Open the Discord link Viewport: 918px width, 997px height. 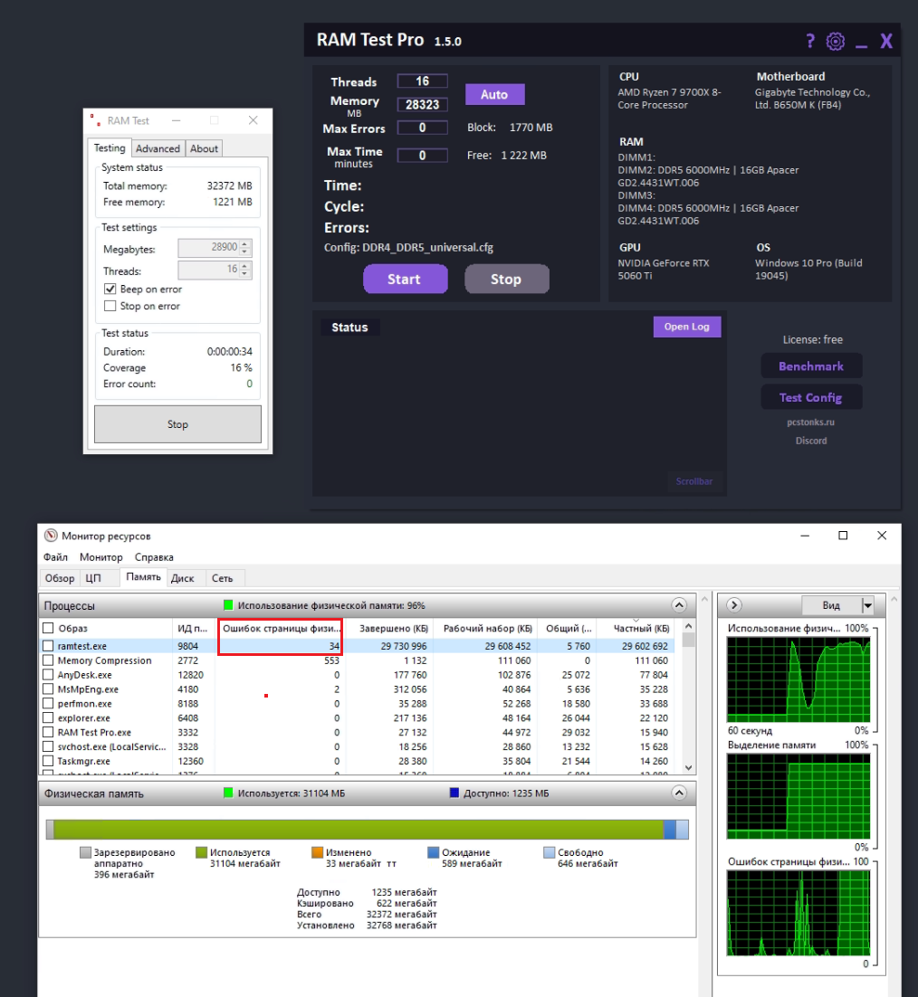pos(811,441)
